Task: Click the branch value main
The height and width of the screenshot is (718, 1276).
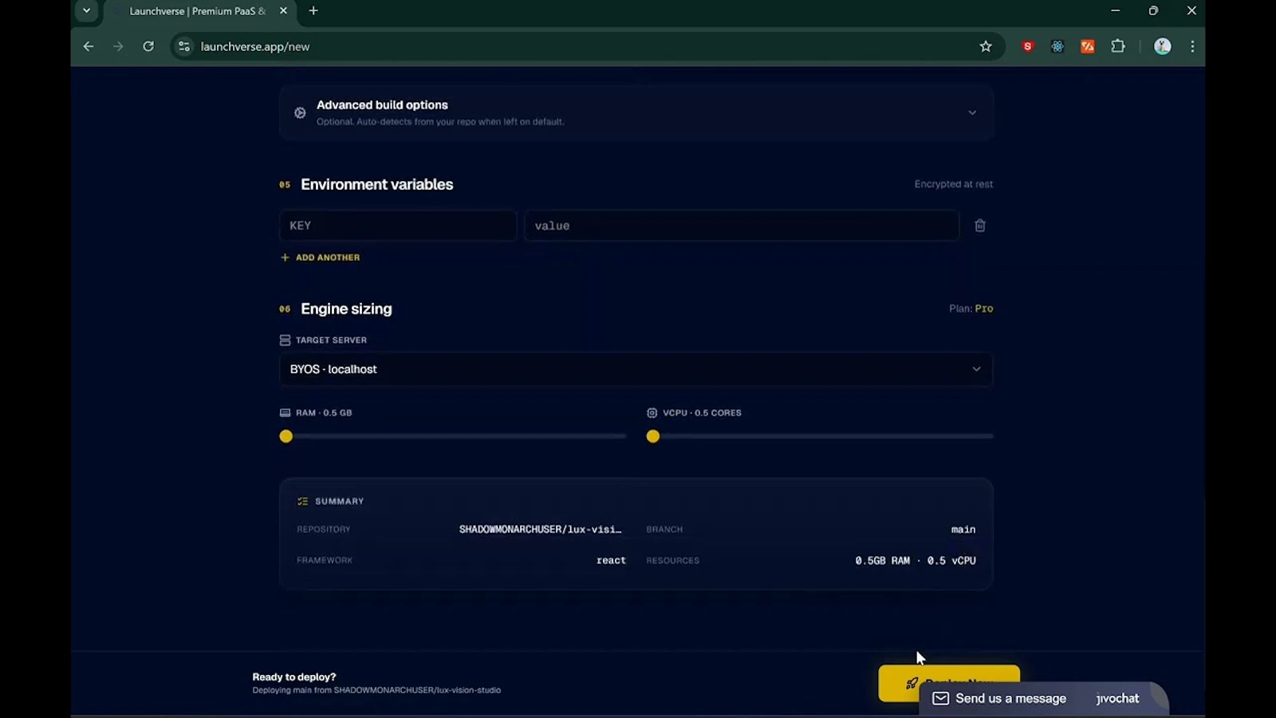Action: (x=963, y=530)
